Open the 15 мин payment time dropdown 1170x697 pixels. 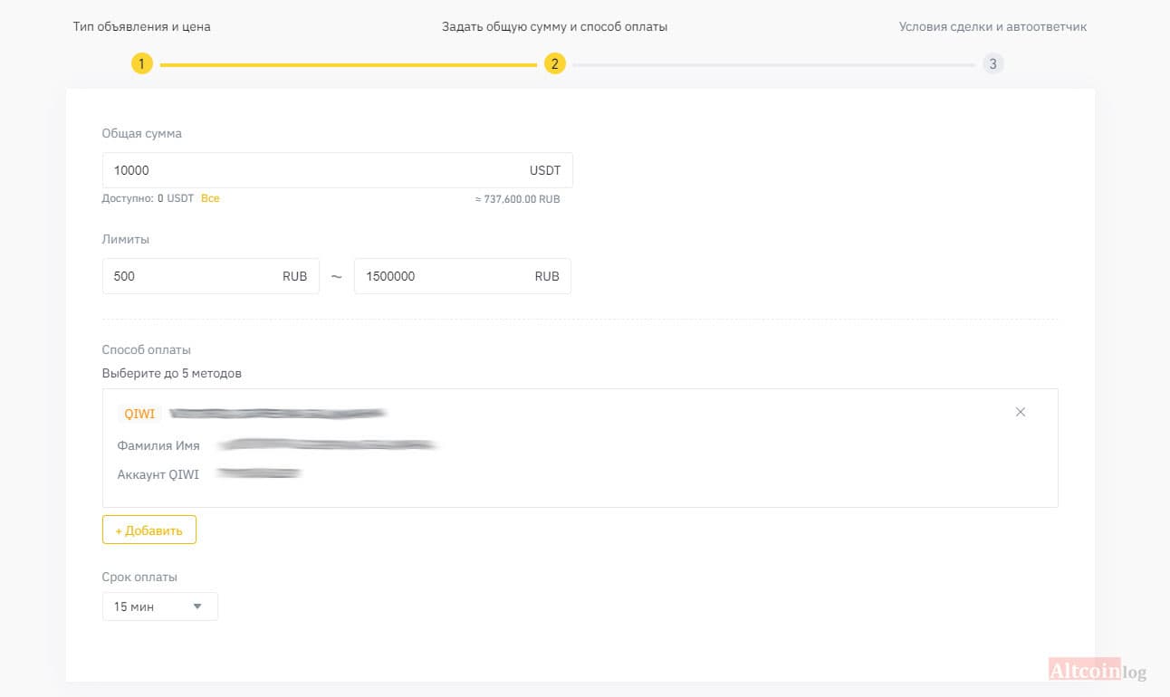pos(160,606)
